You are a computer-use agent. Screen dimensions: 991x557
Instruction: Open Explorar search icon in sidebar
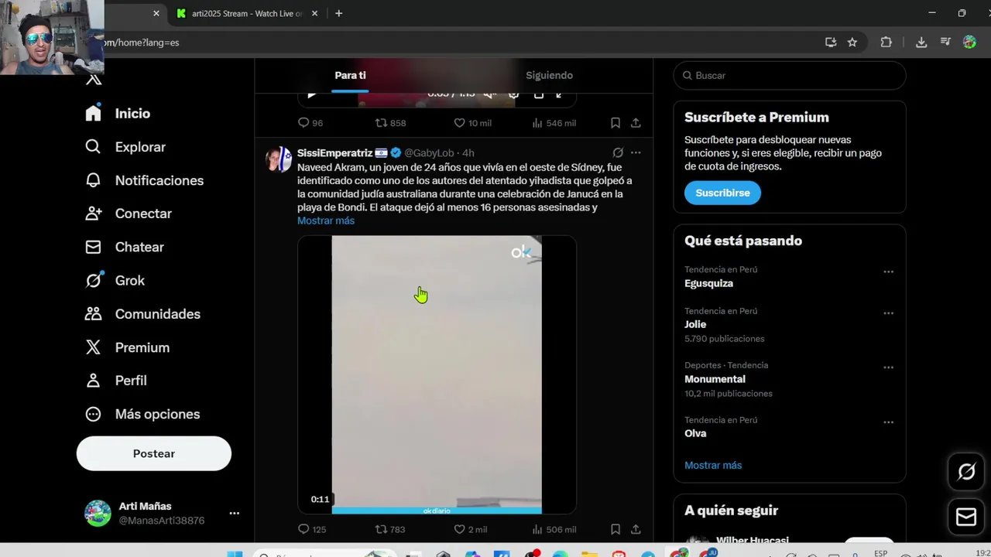click(94, 147)
